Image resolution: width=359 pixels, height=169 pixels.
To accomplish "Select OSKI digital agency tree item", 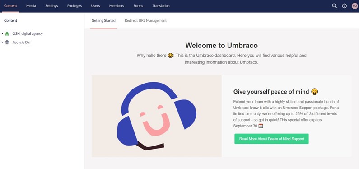I will (x=28, y=33).
